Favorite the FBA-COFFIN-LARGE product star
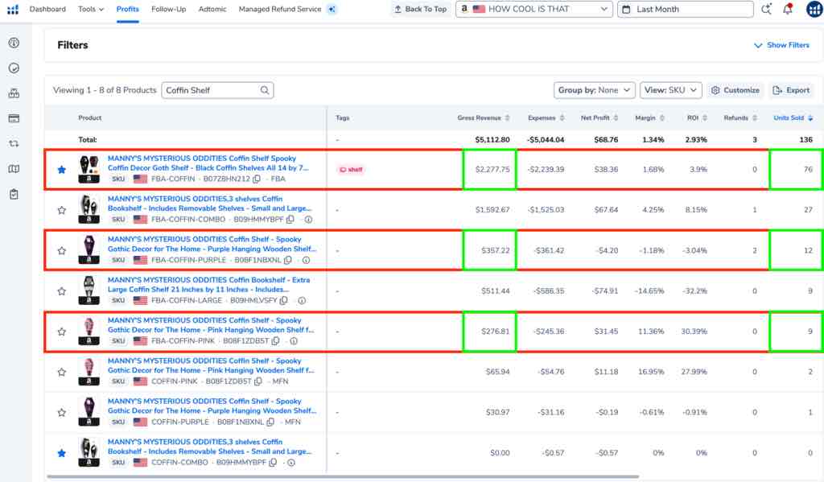This screenshot has width=824, height=482. click(61, 290)
